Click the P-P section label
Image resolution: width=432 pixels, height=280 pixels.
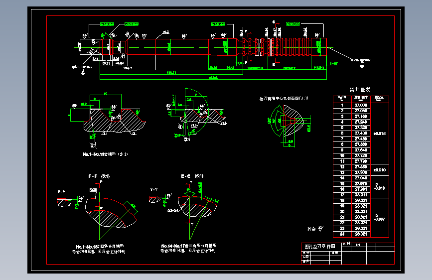click(x=61, y=191)
